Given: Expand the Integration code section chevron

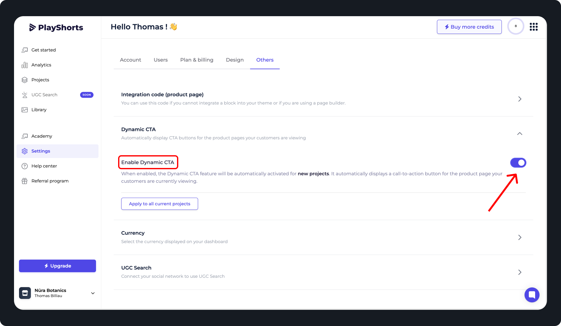Looking at the screenshot, I should click(x=520, y=99).
